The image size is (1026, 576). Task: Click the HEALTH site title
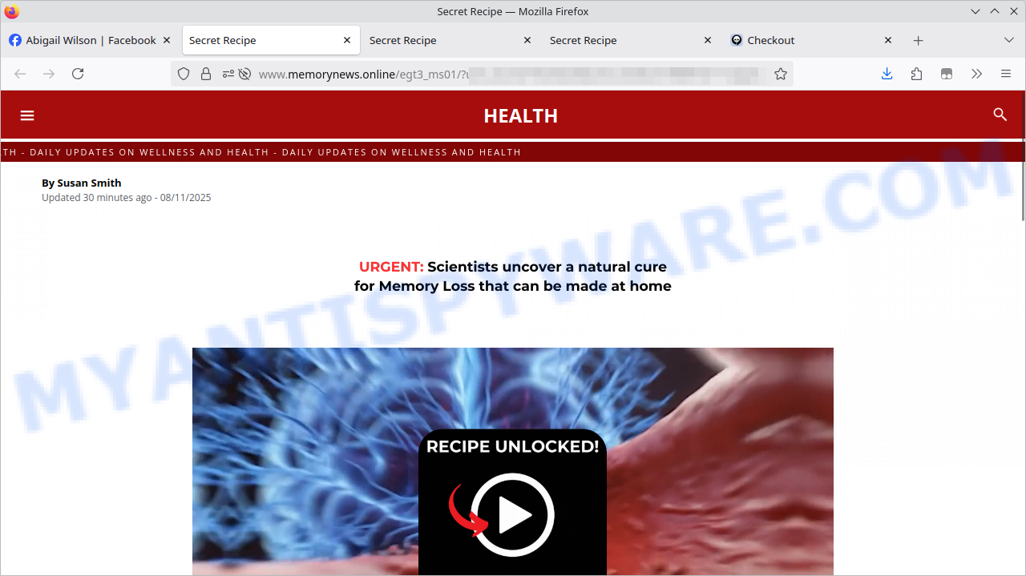click(520, 115)
